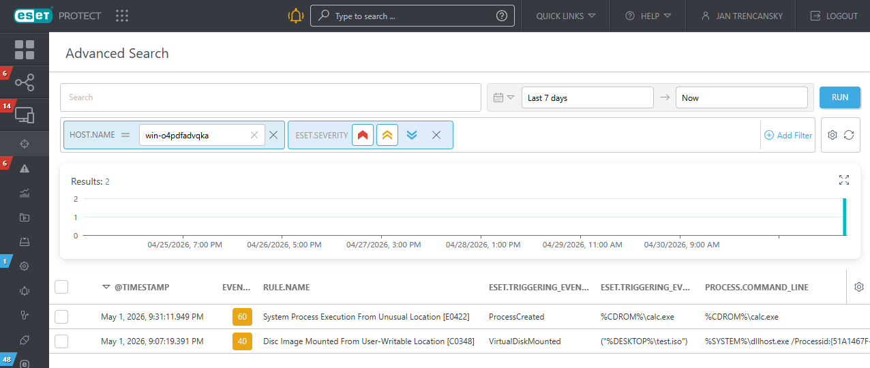This screenshot has width=870, height=368.
Task: Click the VirtualDiskMounted cell
Action: pos(525,341)
